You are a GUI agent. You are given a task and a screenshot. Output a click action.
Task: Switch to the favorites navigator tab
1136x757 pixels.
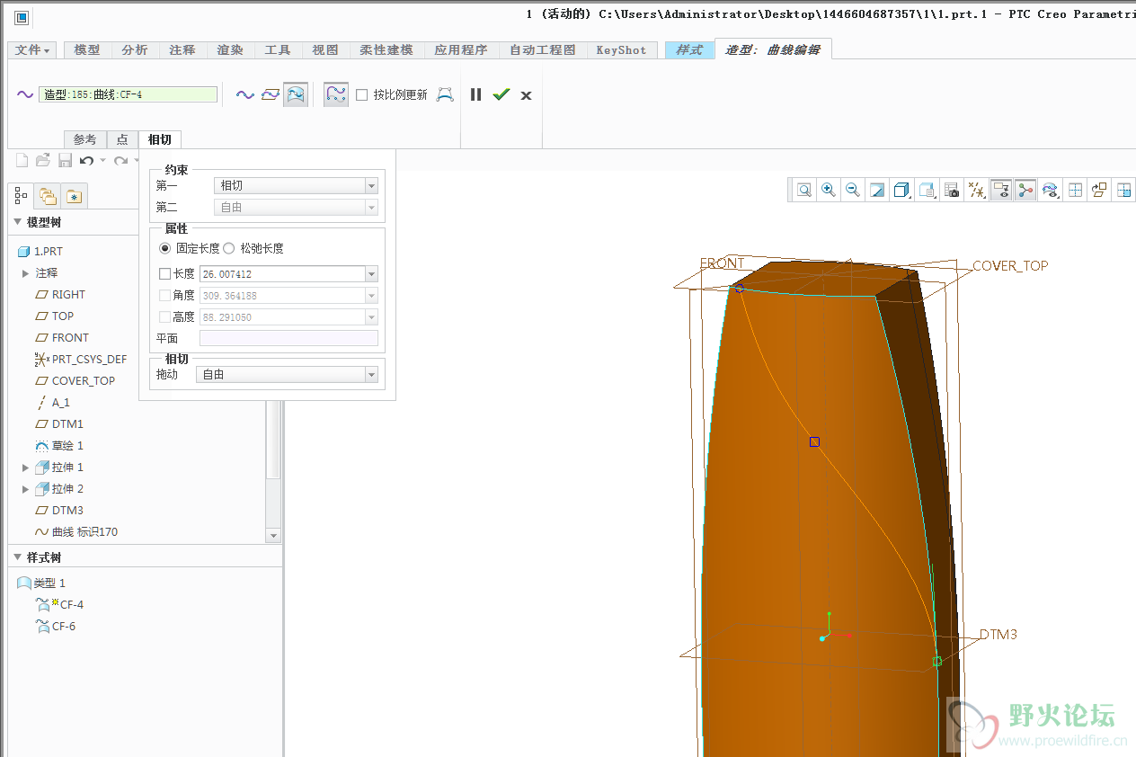pyautogui.click(x=74, y=196)
